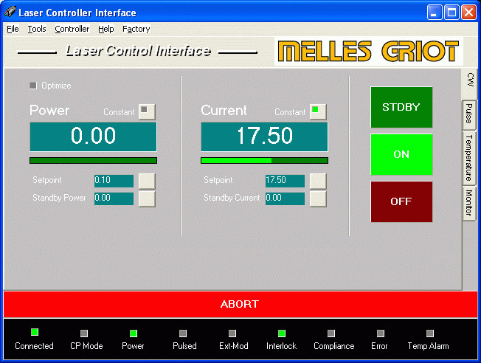Click the app icon in title bar

coord(10,12)
